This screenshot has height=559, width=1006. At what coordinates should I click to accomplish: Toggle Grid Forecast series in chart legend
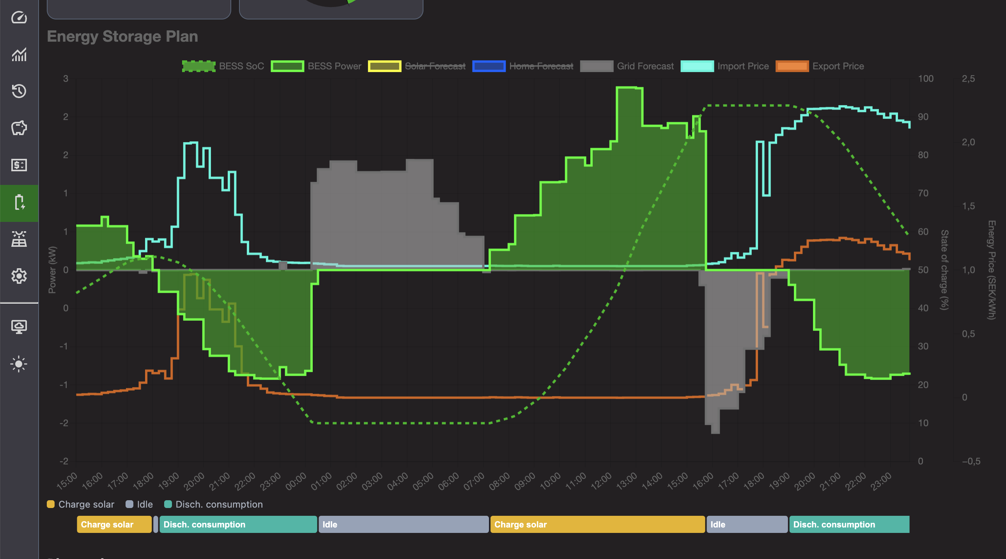[627, 66]
